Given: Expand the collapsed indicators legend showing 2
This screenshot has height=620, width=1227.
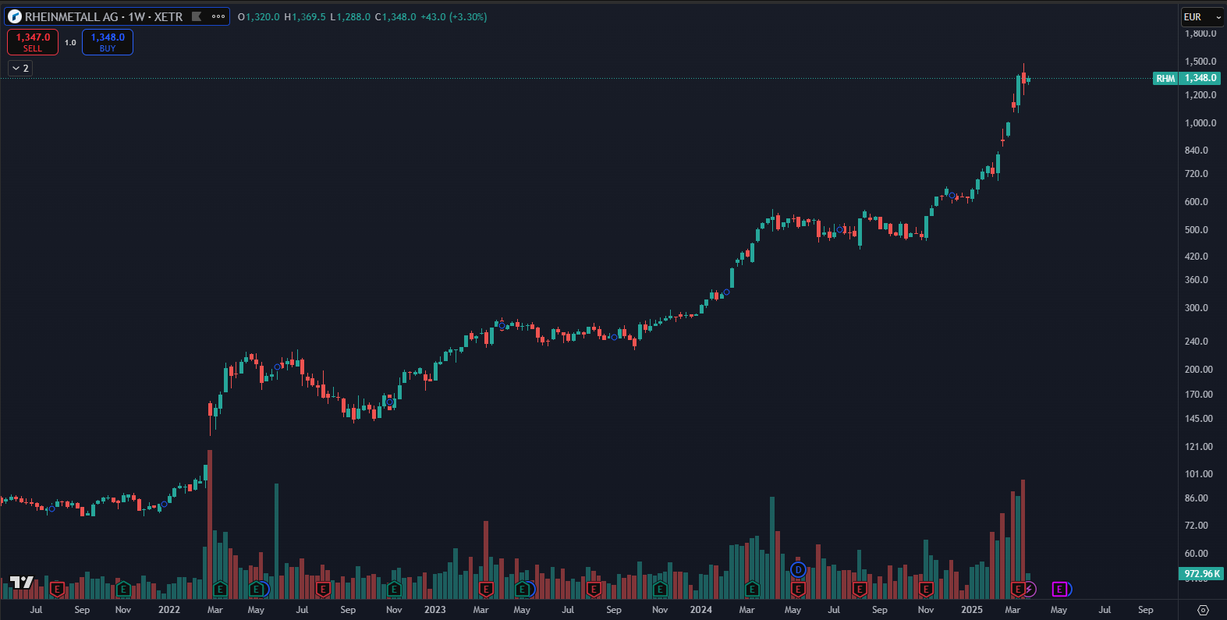Looking at the screenshot, I should [20, 69].
